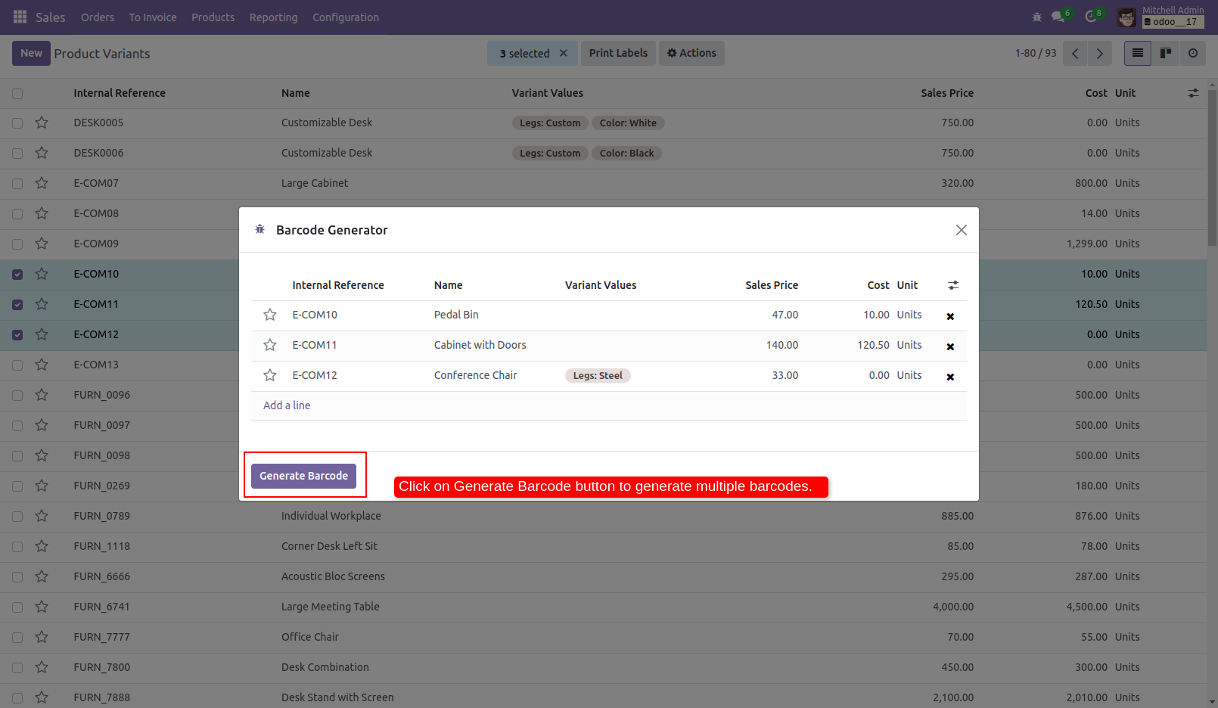Screen dimensions: 1218x708
Task: Open the activities clock icon
Action: [x=1090, y=17]
